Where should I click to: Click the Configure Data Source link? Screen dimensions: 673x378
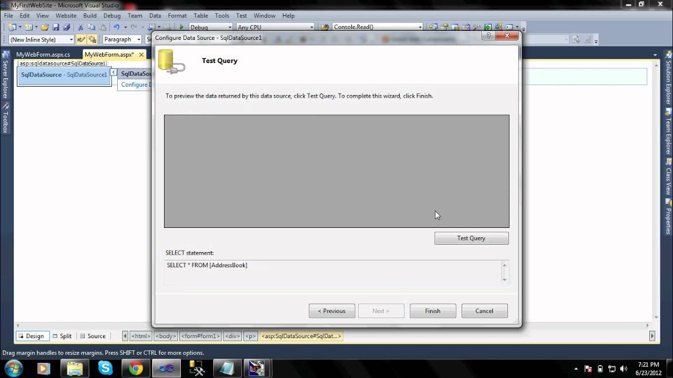(136, 85)
